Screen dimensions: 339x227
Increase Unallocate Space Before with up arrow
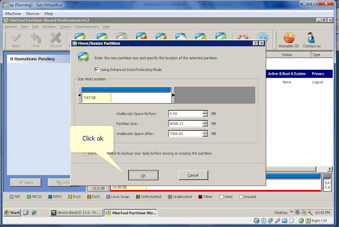[x=205, y=112]
